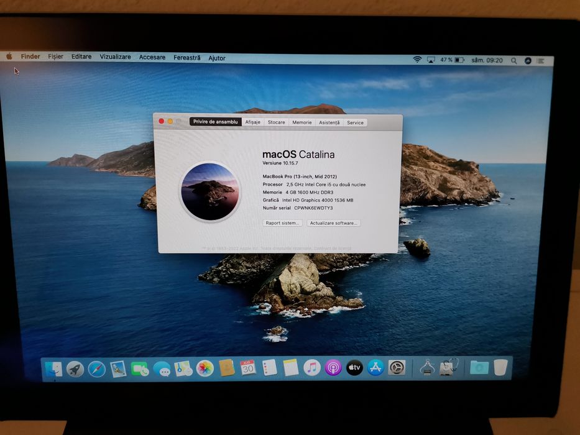Minimize the About This Mac window
The width and height of the screenshot is (580, 435).
coord(170,121)
